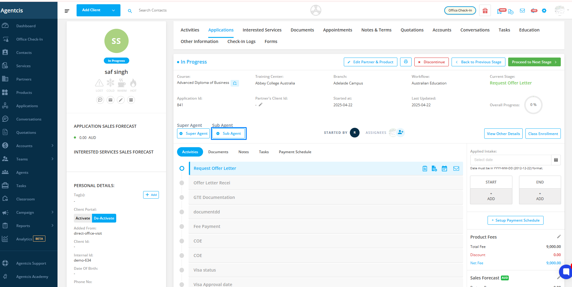Click View Other Details button
Viewport: 572px width, 287px height.
click(503, 134)
